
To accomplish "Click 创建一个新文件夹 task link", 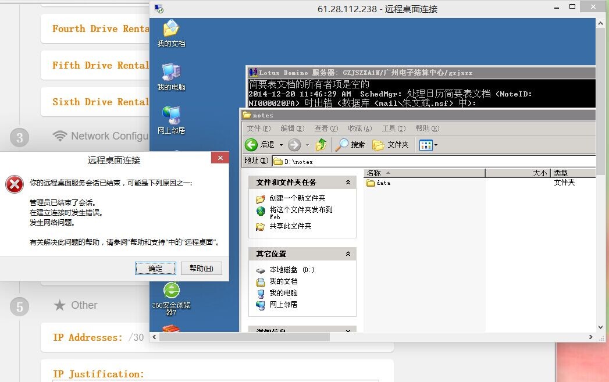I will coord(297,198).
